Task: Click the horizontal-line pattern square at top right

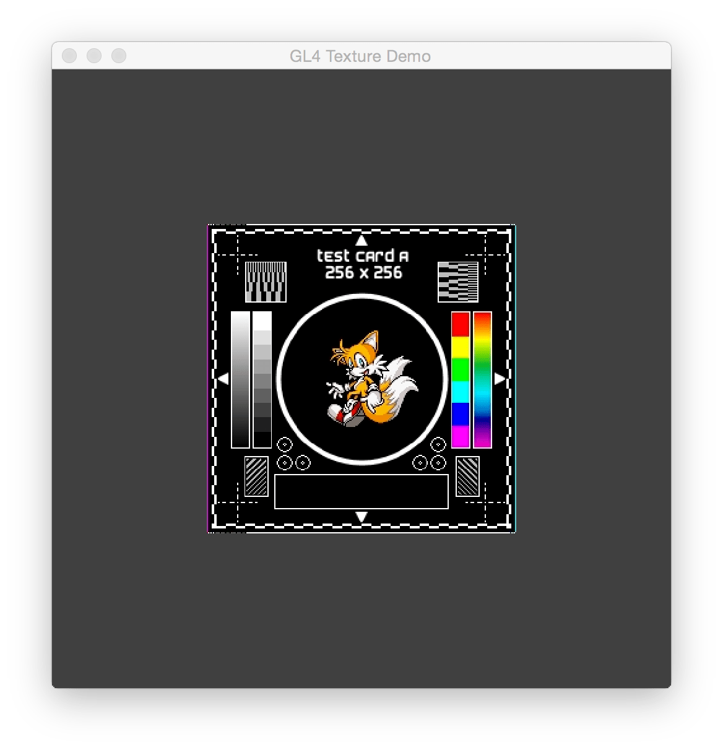Action: coord(458,282)
